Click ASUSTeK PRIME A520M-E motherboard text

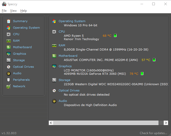coord(101,60)
